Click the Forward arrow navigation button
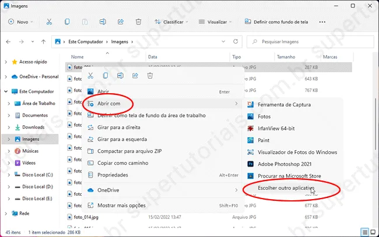This screenshot has height=237, width=379. click(x=21, y=42)
